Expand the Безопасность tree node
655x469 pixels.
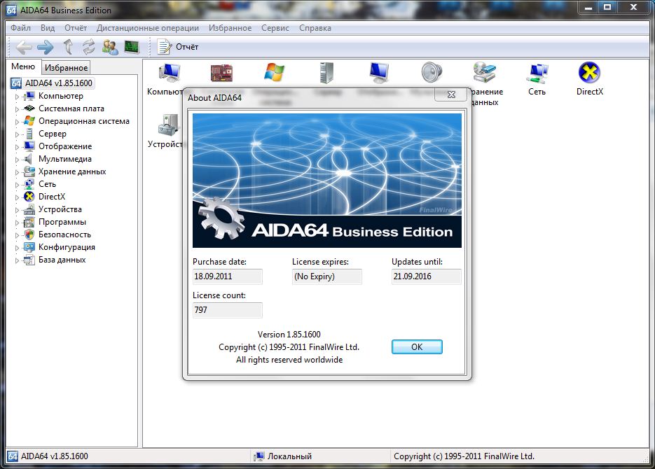click(x=18, y=235)
